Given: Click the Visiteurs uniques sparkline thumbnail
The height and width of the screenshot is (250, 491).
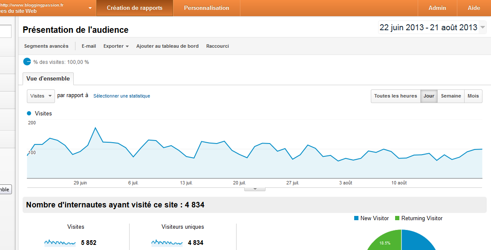Looking at the screenshot, I should (167, 242).
